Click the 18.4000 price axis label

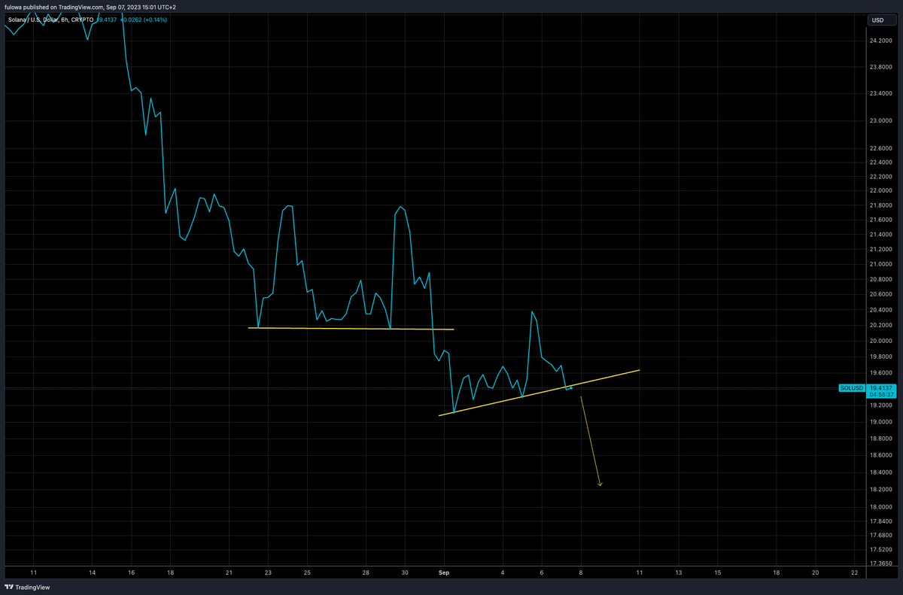881,473
